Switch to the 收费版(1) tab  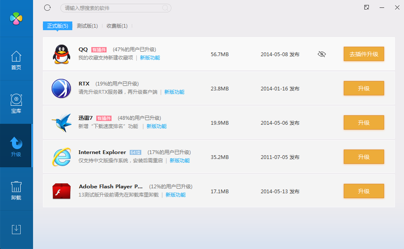[117, 26]
